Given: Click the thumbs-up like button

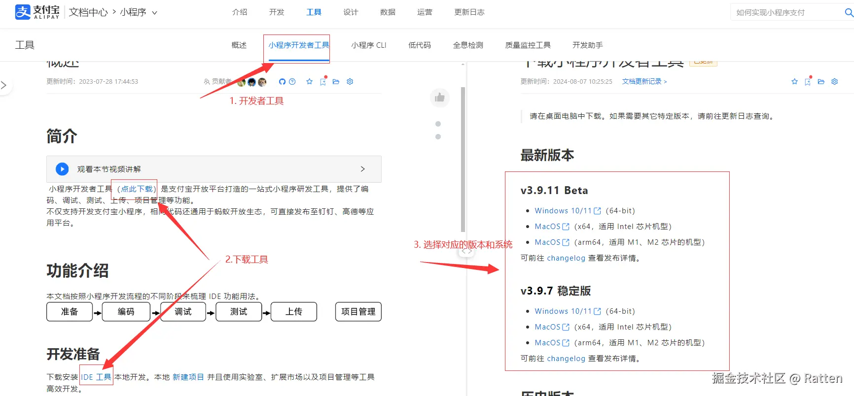Looking at the screenshot, I should 440,98.
